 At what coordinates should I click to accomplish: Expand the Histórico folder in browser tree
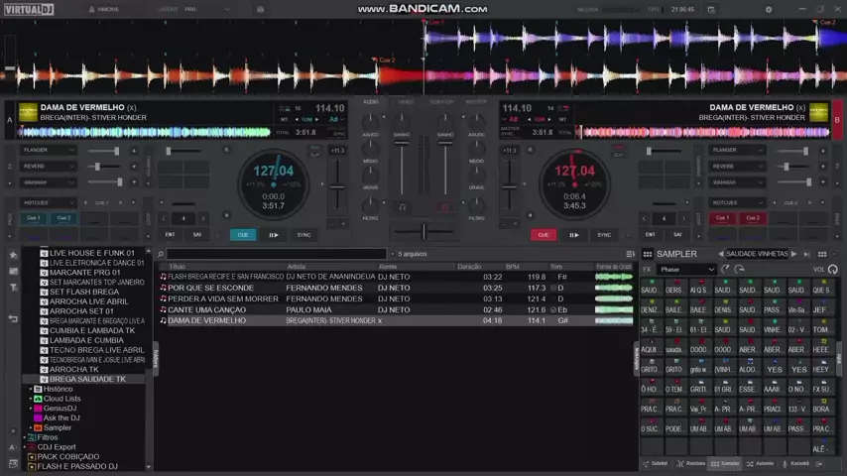(x=31, y=389)
